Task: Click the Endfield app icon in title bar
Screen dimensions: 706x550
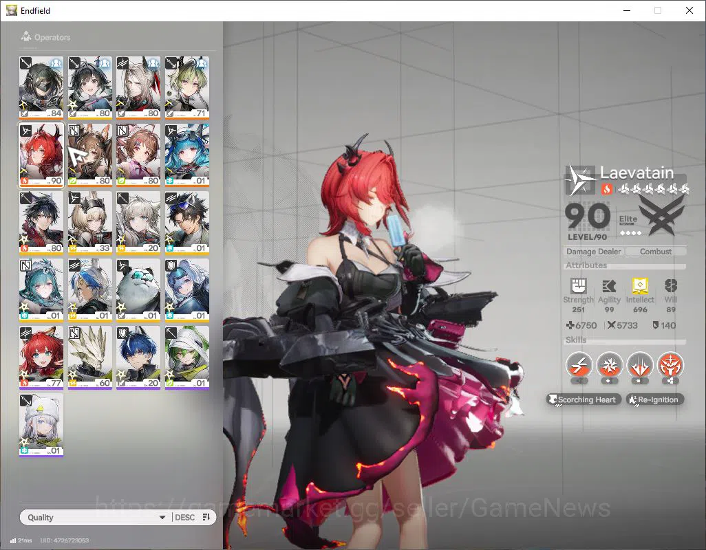Action: (x=11, y=10)
